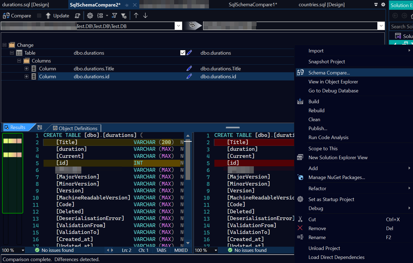This screenshot has width=413, height=263.
Task: Navigate to the next difference with the down arrow
Action: click(145, 15)
